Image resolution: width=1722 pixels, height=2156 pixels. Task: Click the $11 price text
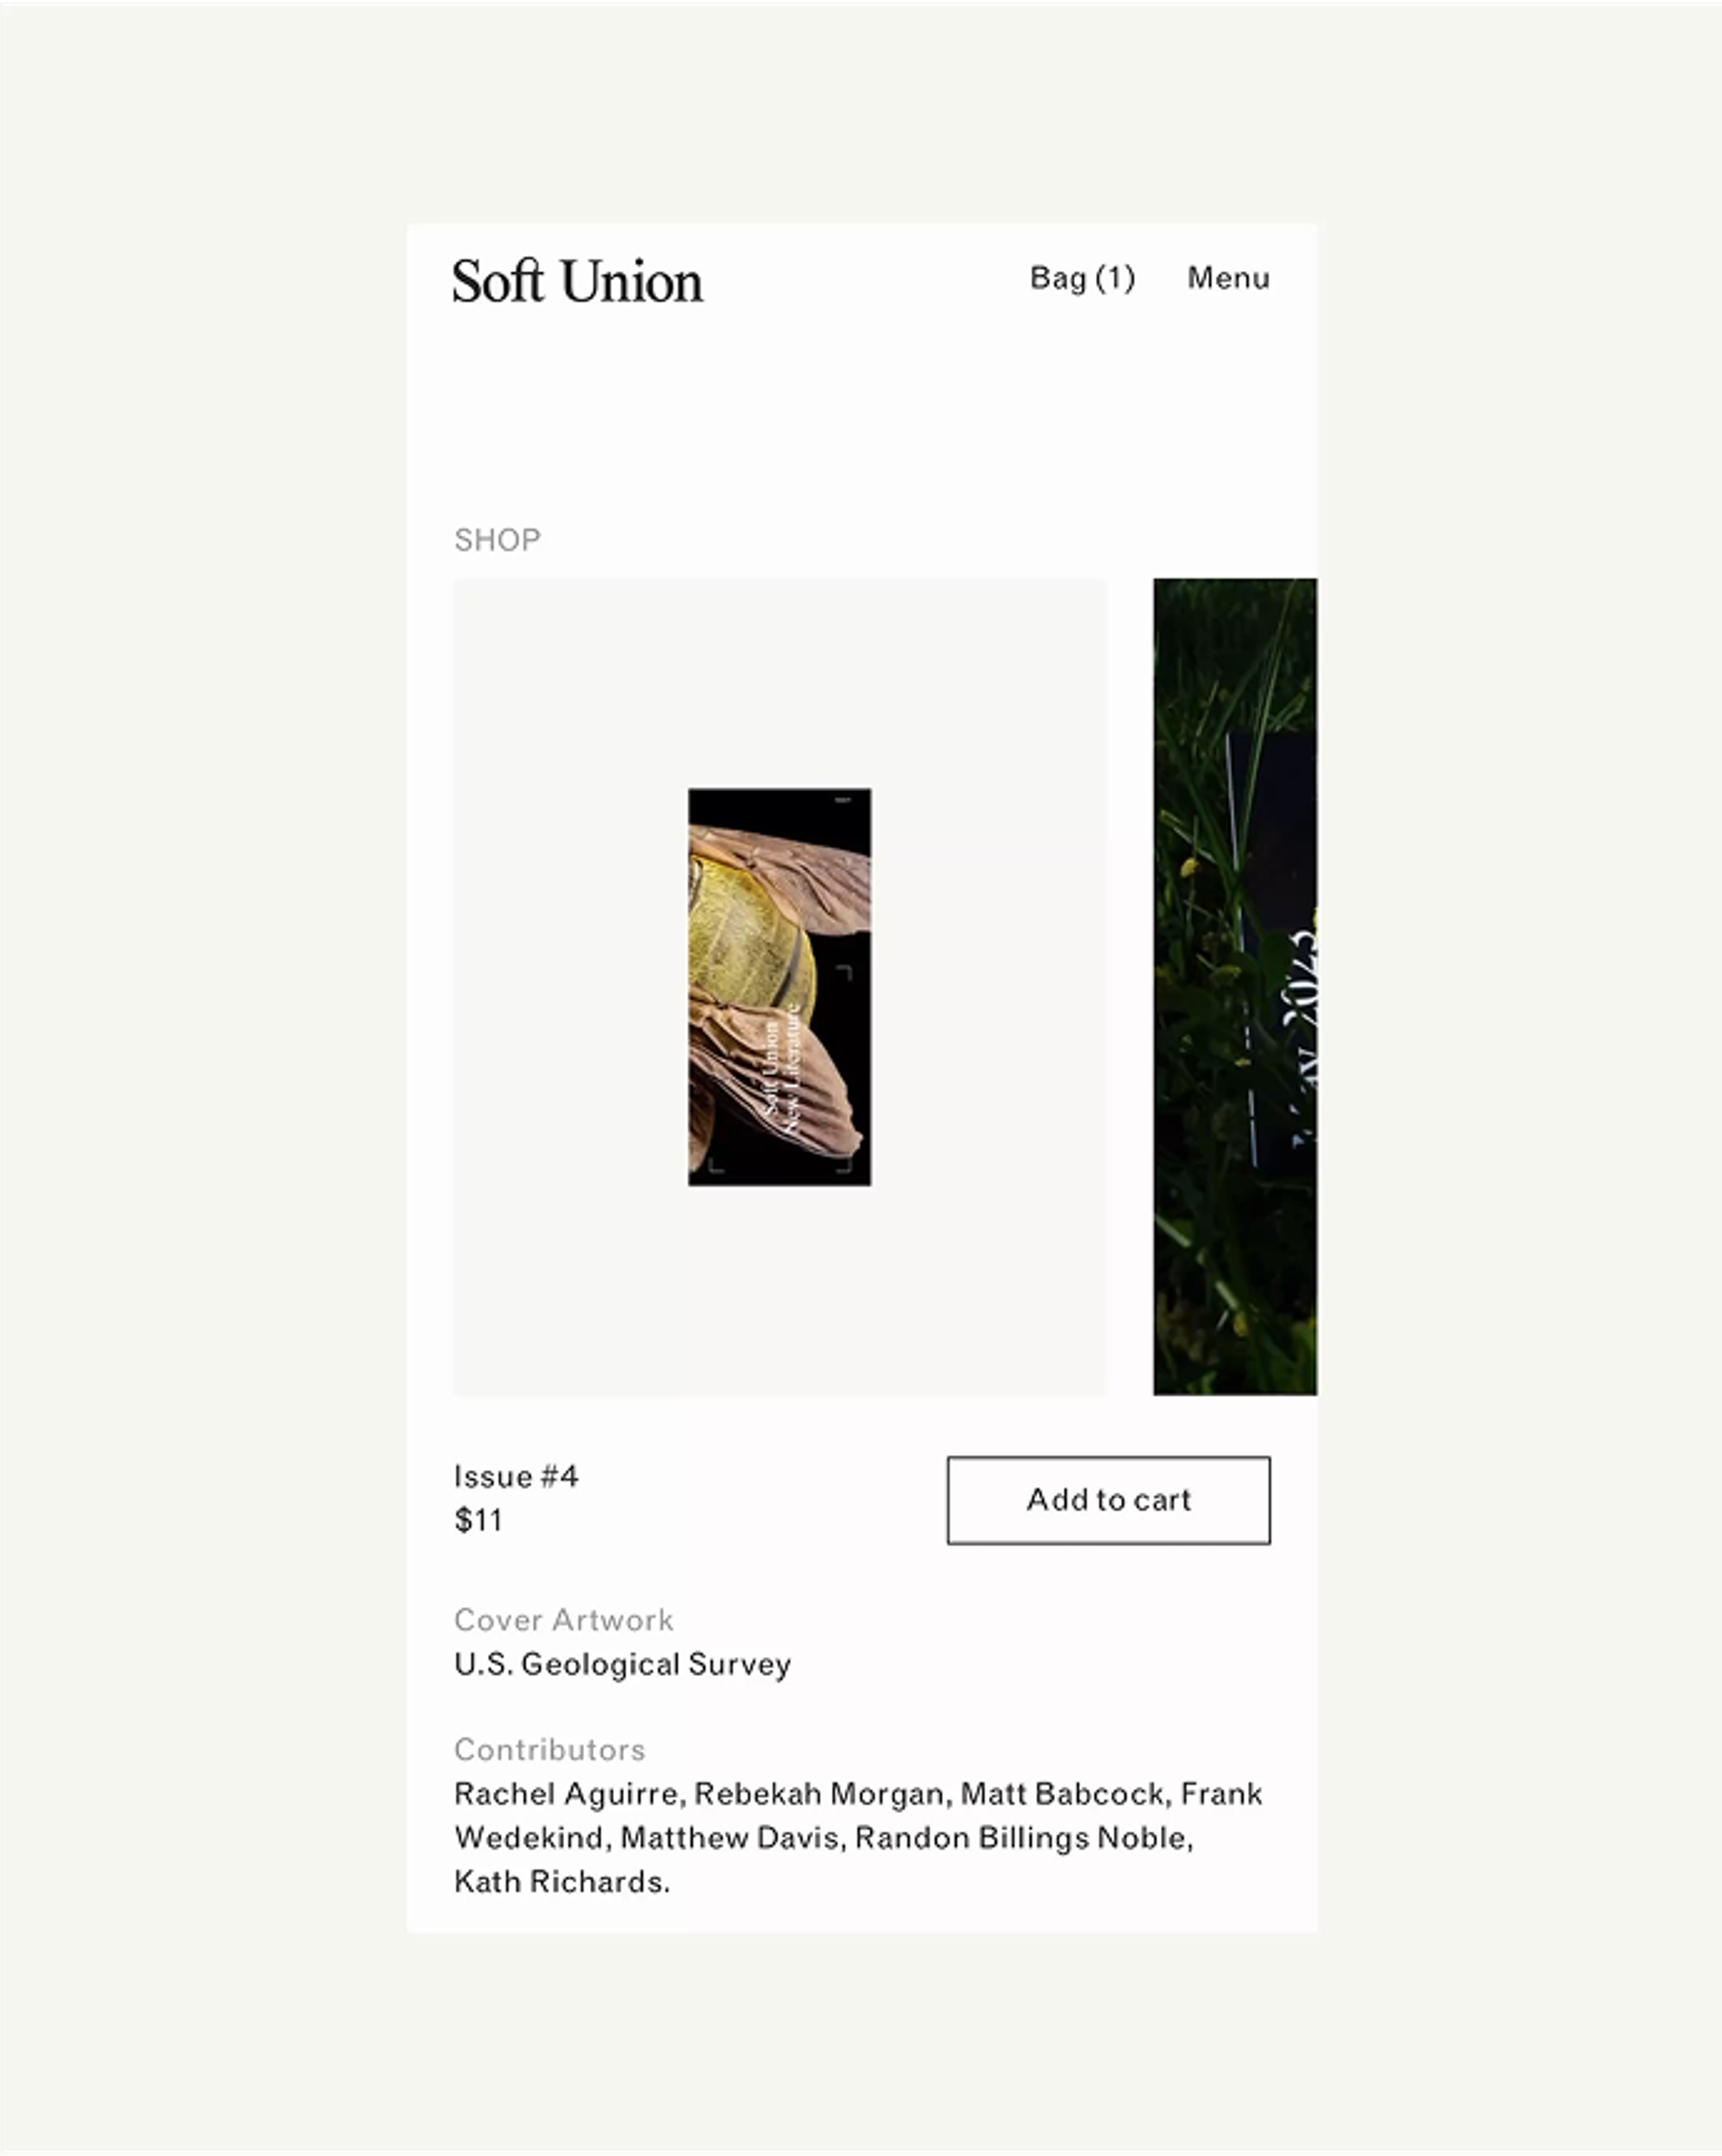tap(478, 1520)
